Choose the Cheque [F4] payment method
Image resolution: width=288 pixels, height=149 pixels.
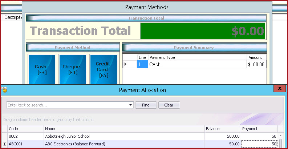point(73,69)
